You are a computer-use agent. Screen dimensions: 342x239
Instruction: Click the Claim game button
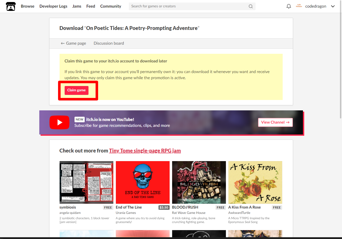pos(77,90)
